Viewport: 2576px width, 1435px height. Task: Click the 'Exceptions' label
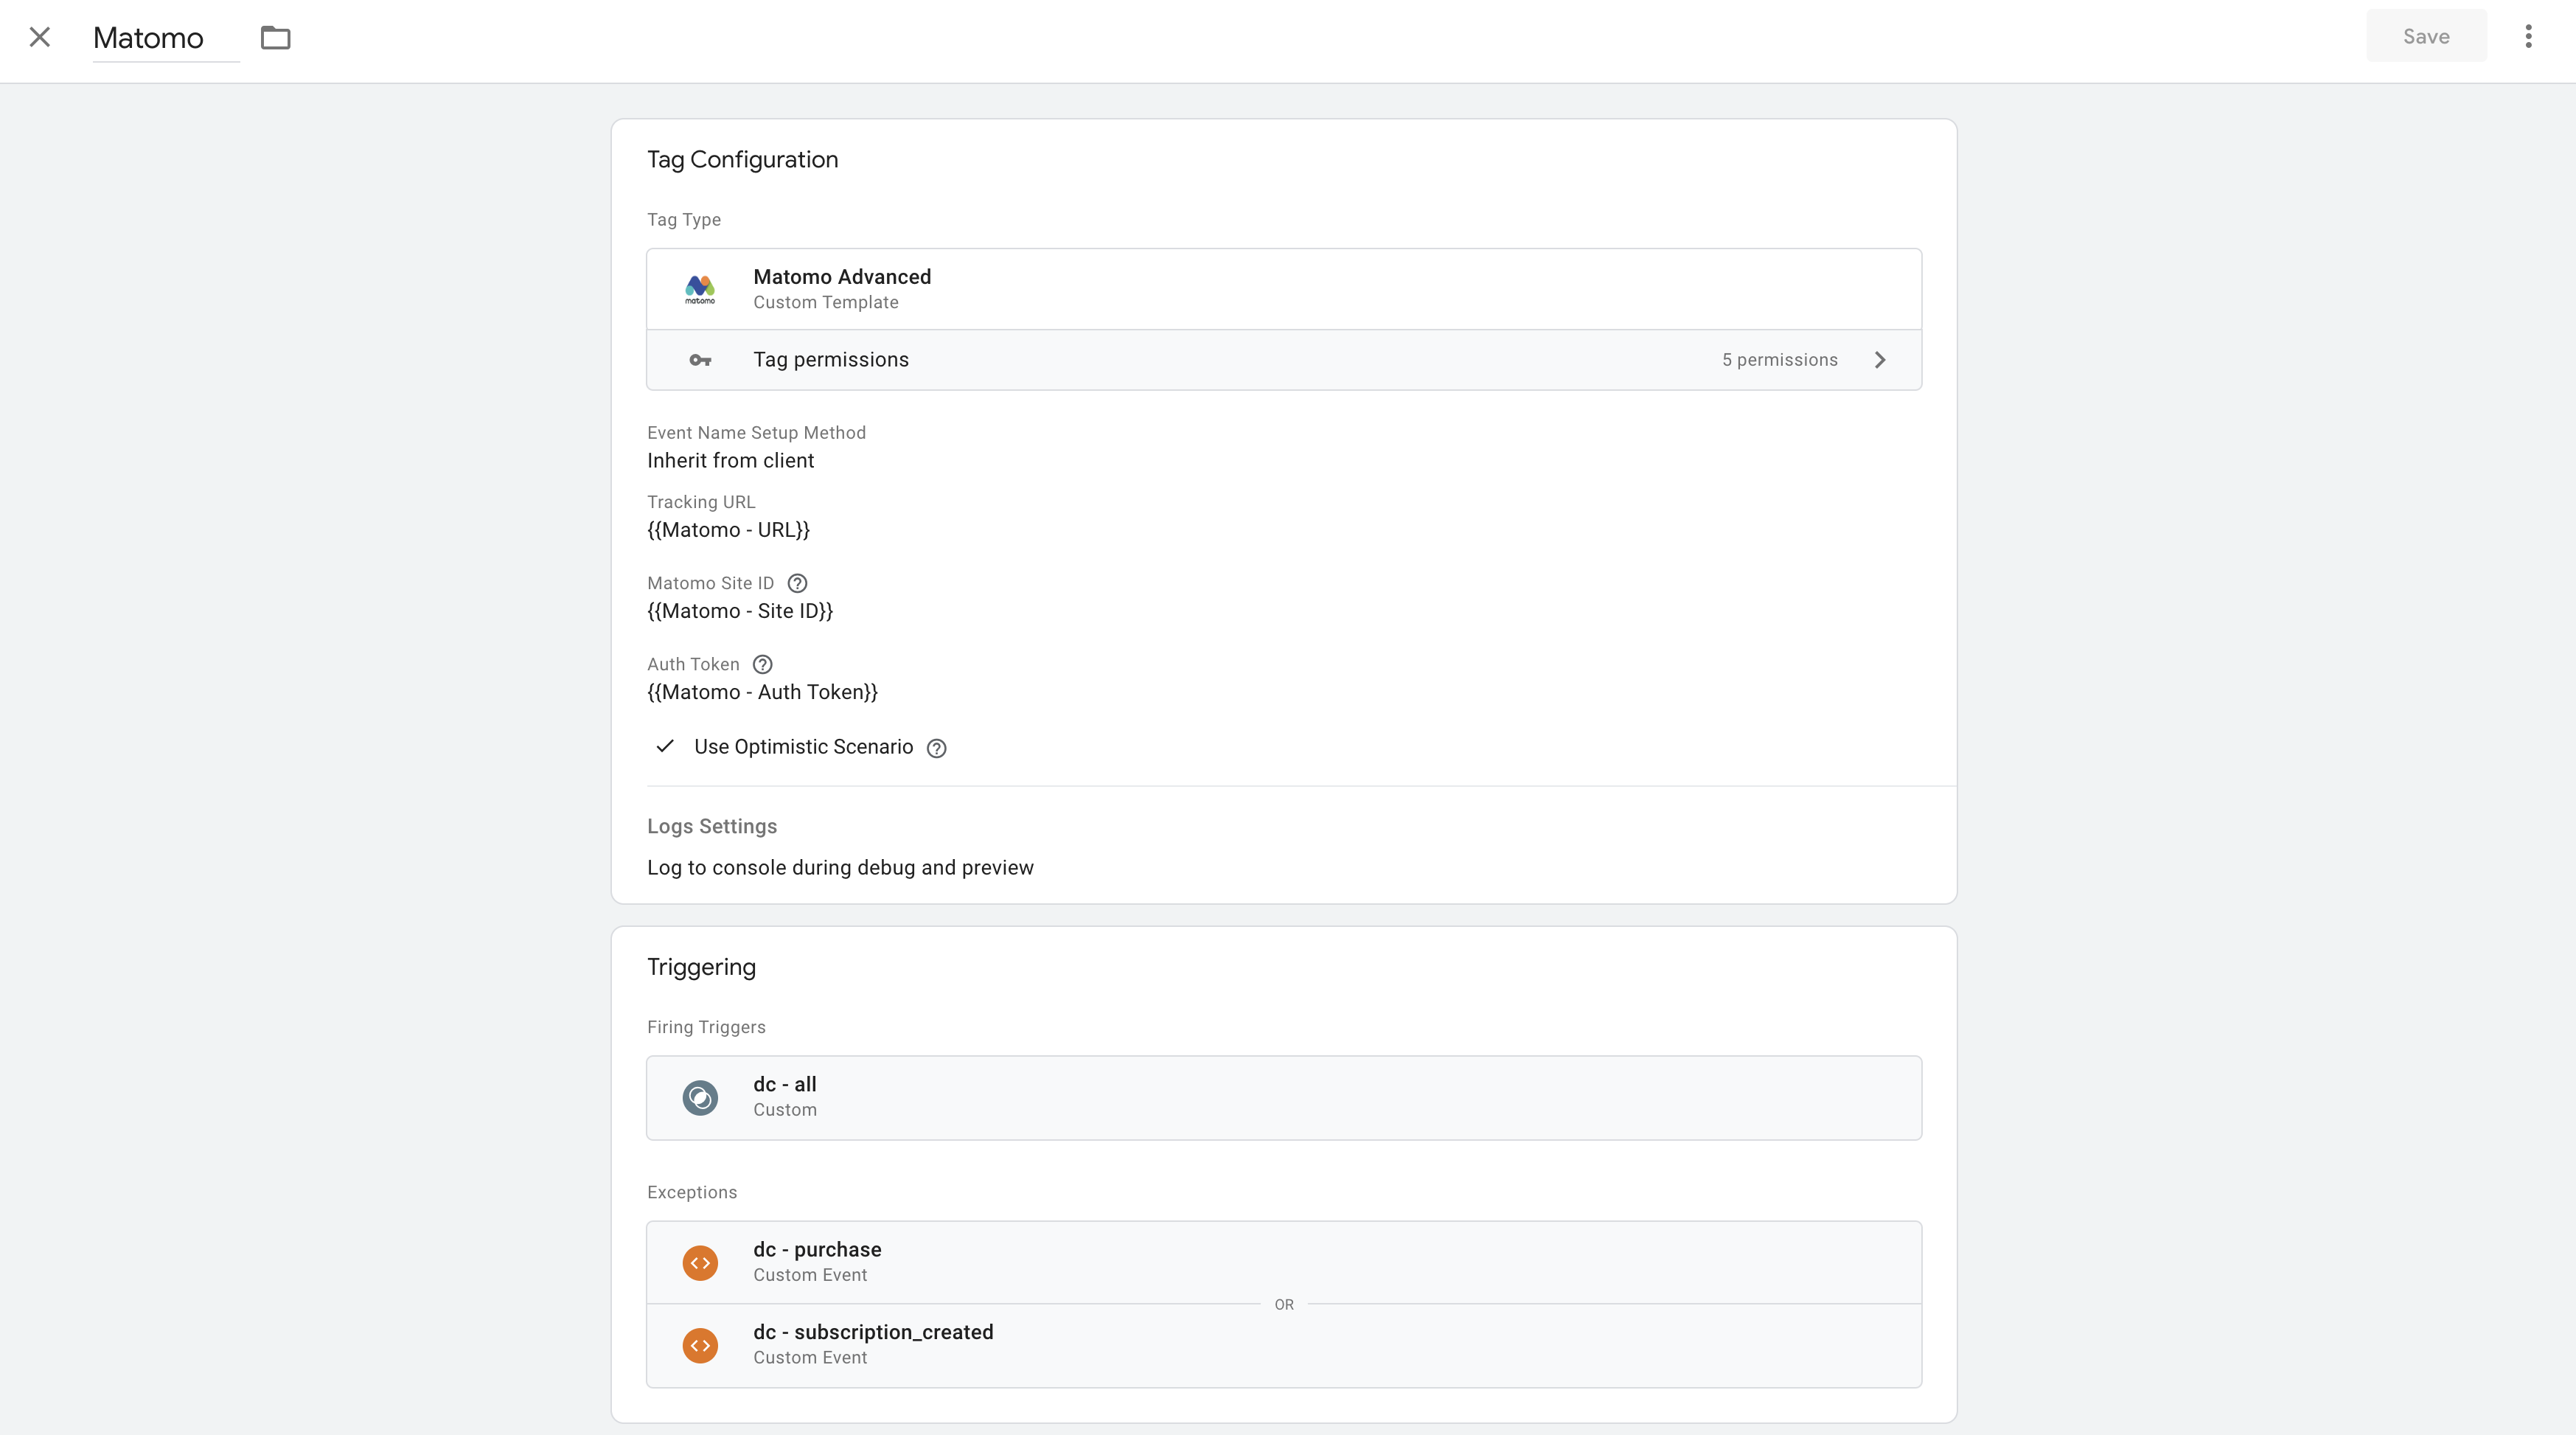pyautogui.click(x=692, y=1192)
